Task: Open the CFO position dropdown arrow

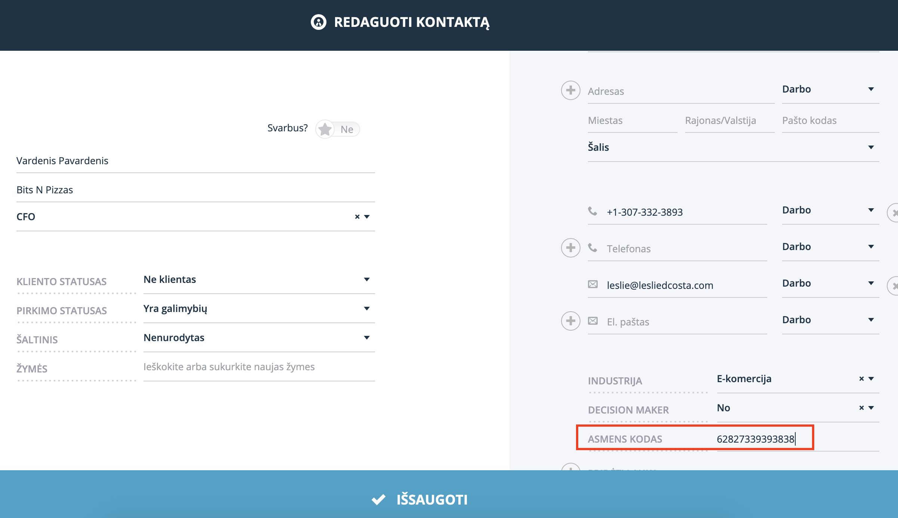Action: (367, 217)
